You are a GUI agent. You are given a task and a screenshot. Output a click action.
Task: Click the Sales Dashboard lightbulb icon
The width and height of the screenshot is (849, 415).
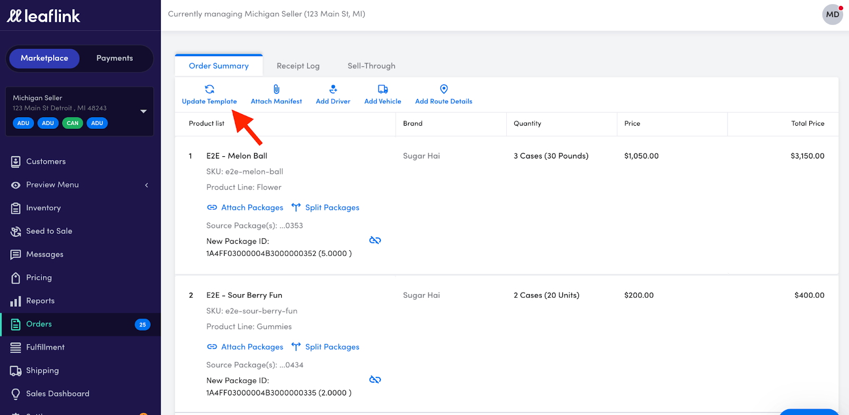(16, 394)
